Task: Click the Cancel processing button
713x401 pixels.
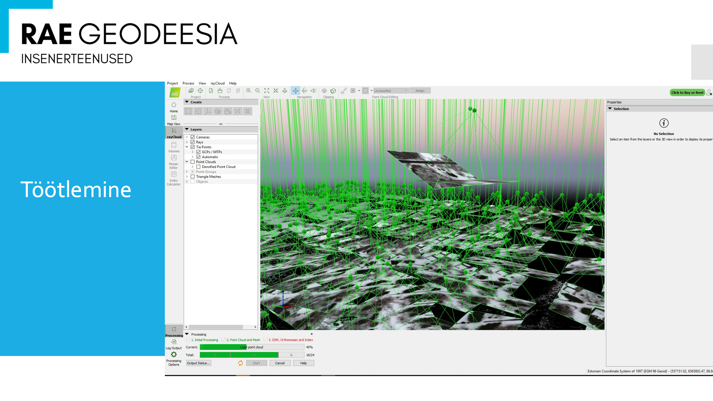Action: 280,363
